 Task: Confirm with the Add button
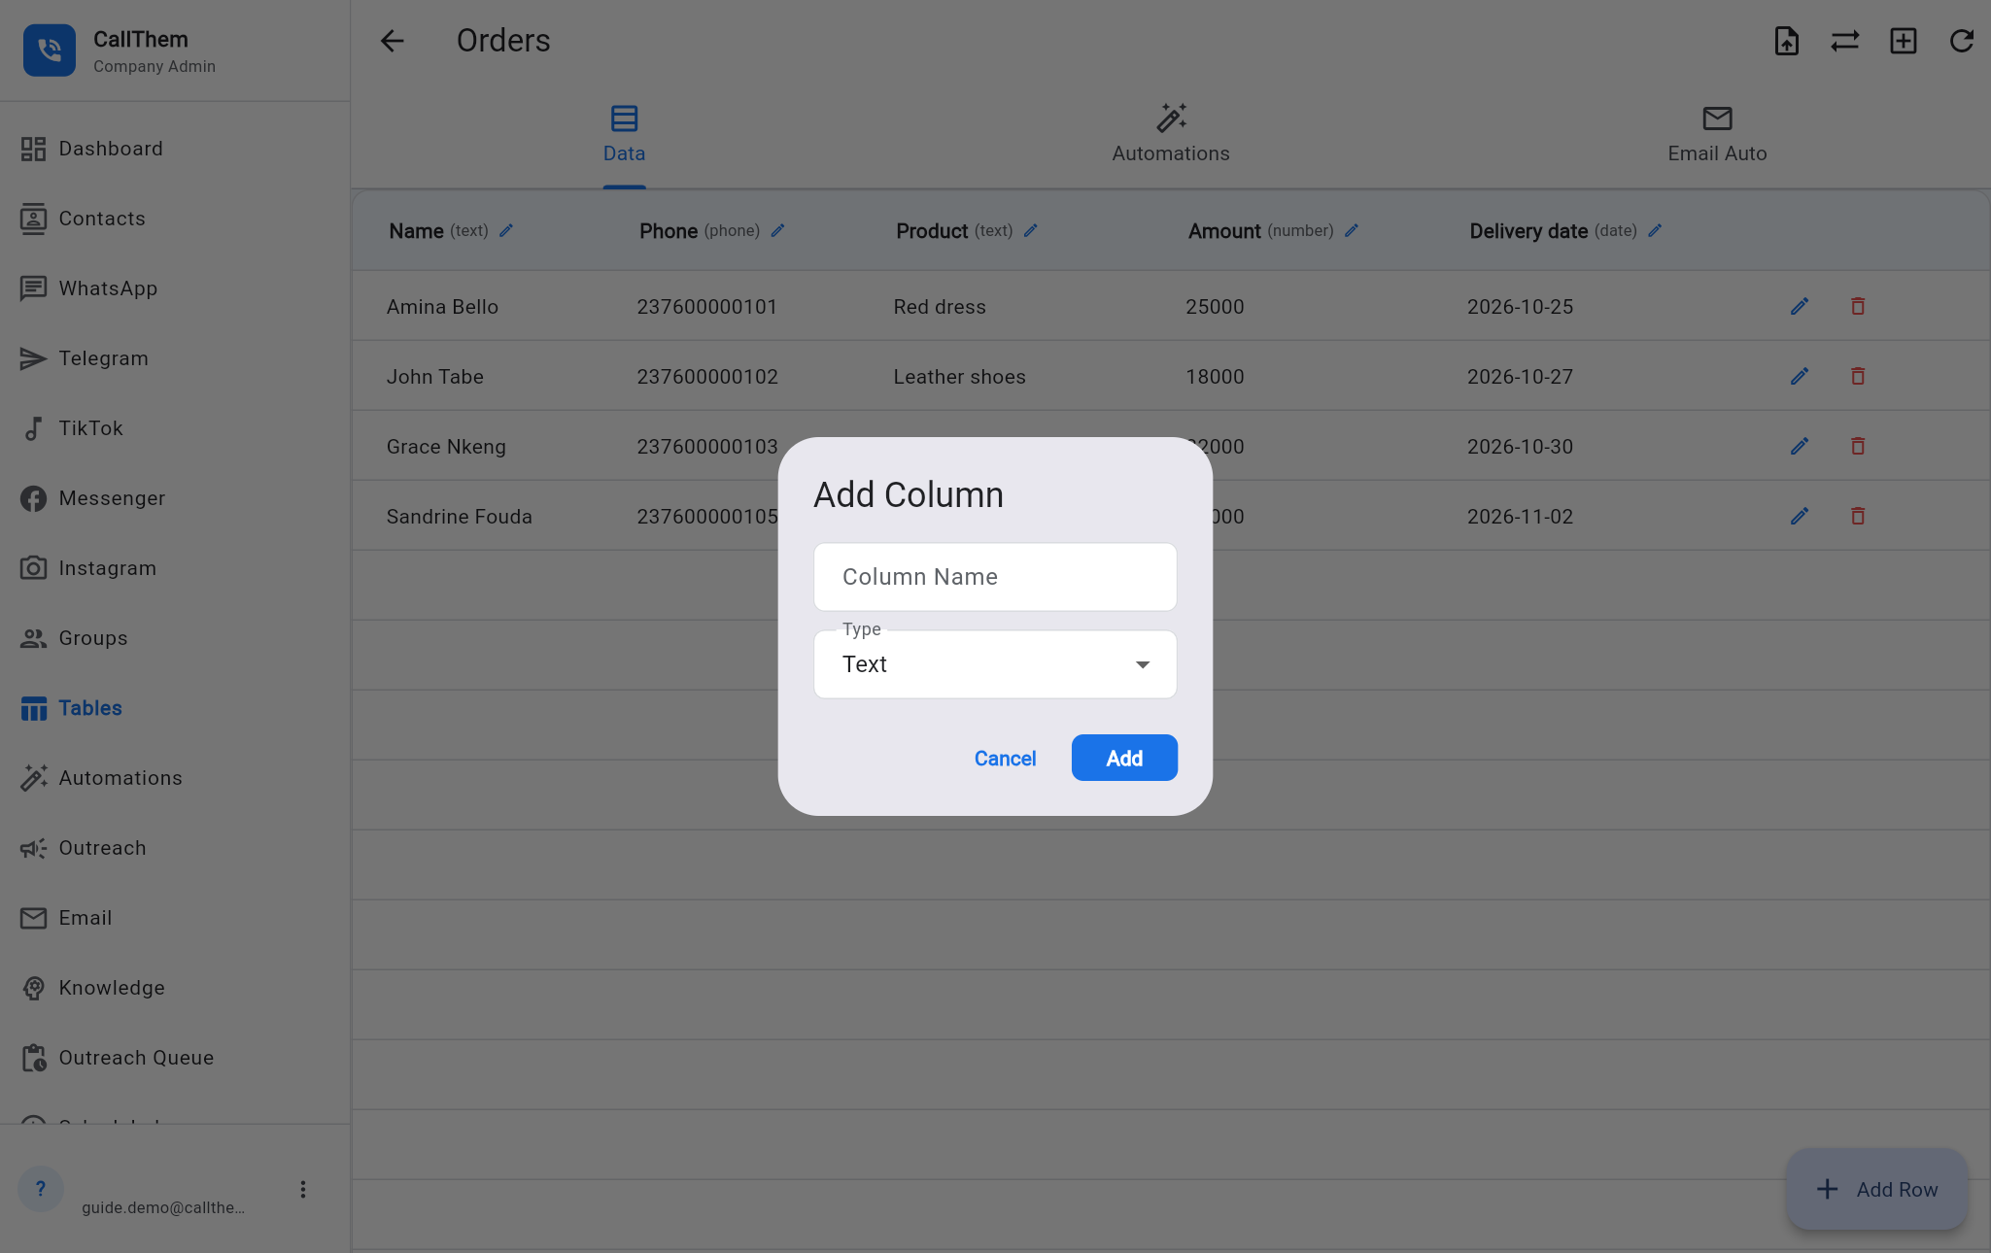pos(1124,758)
